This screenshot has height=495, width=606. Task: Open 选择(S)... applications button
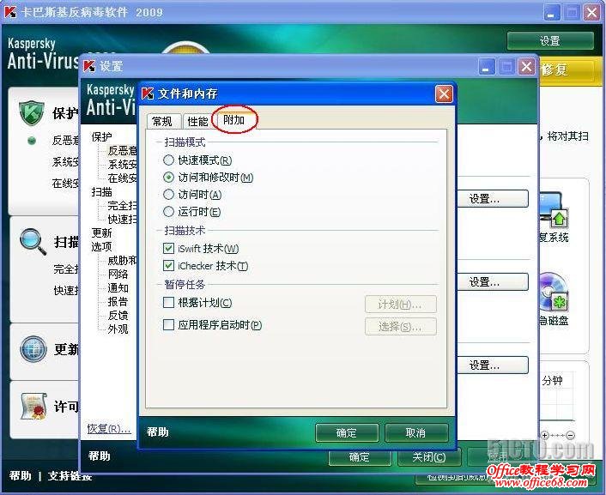coord(400,327)
